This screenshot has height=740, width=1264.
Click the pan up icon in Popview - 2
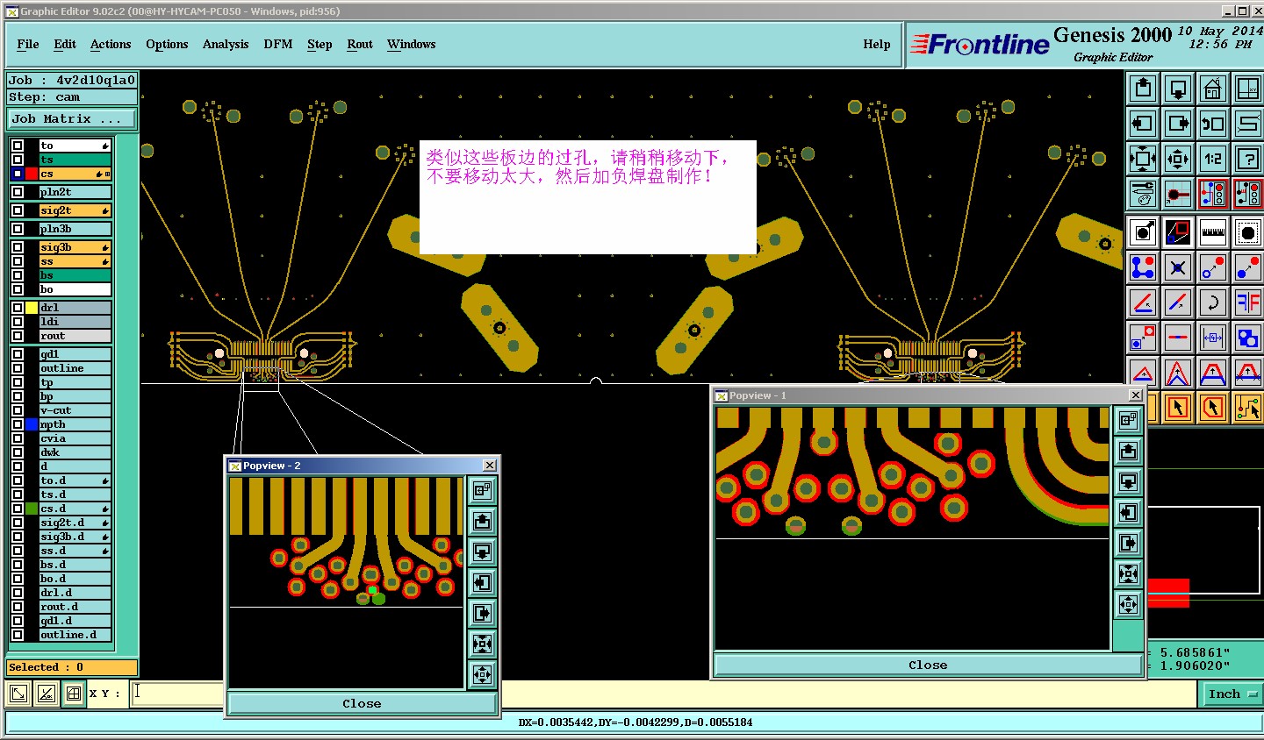pos(482,522)
